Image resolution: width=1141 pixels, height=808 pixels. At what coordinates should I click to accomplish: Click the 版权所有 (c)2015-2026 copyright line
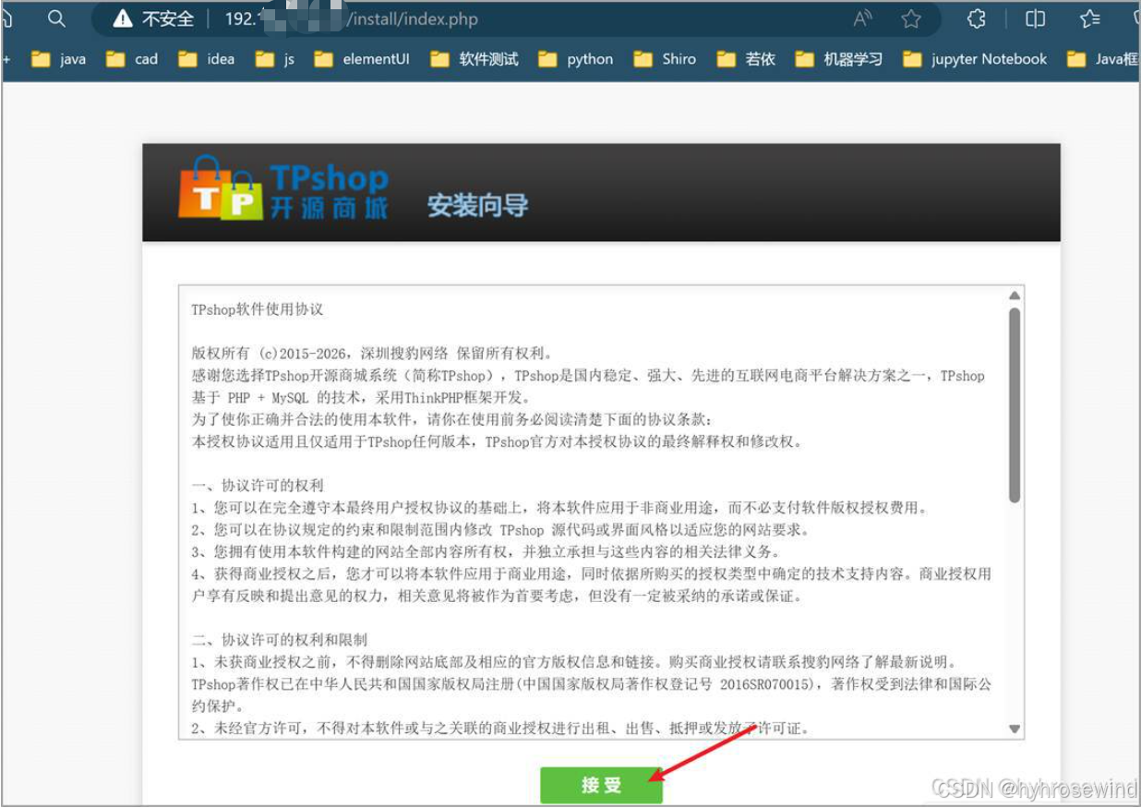click(x=372, y=354)
